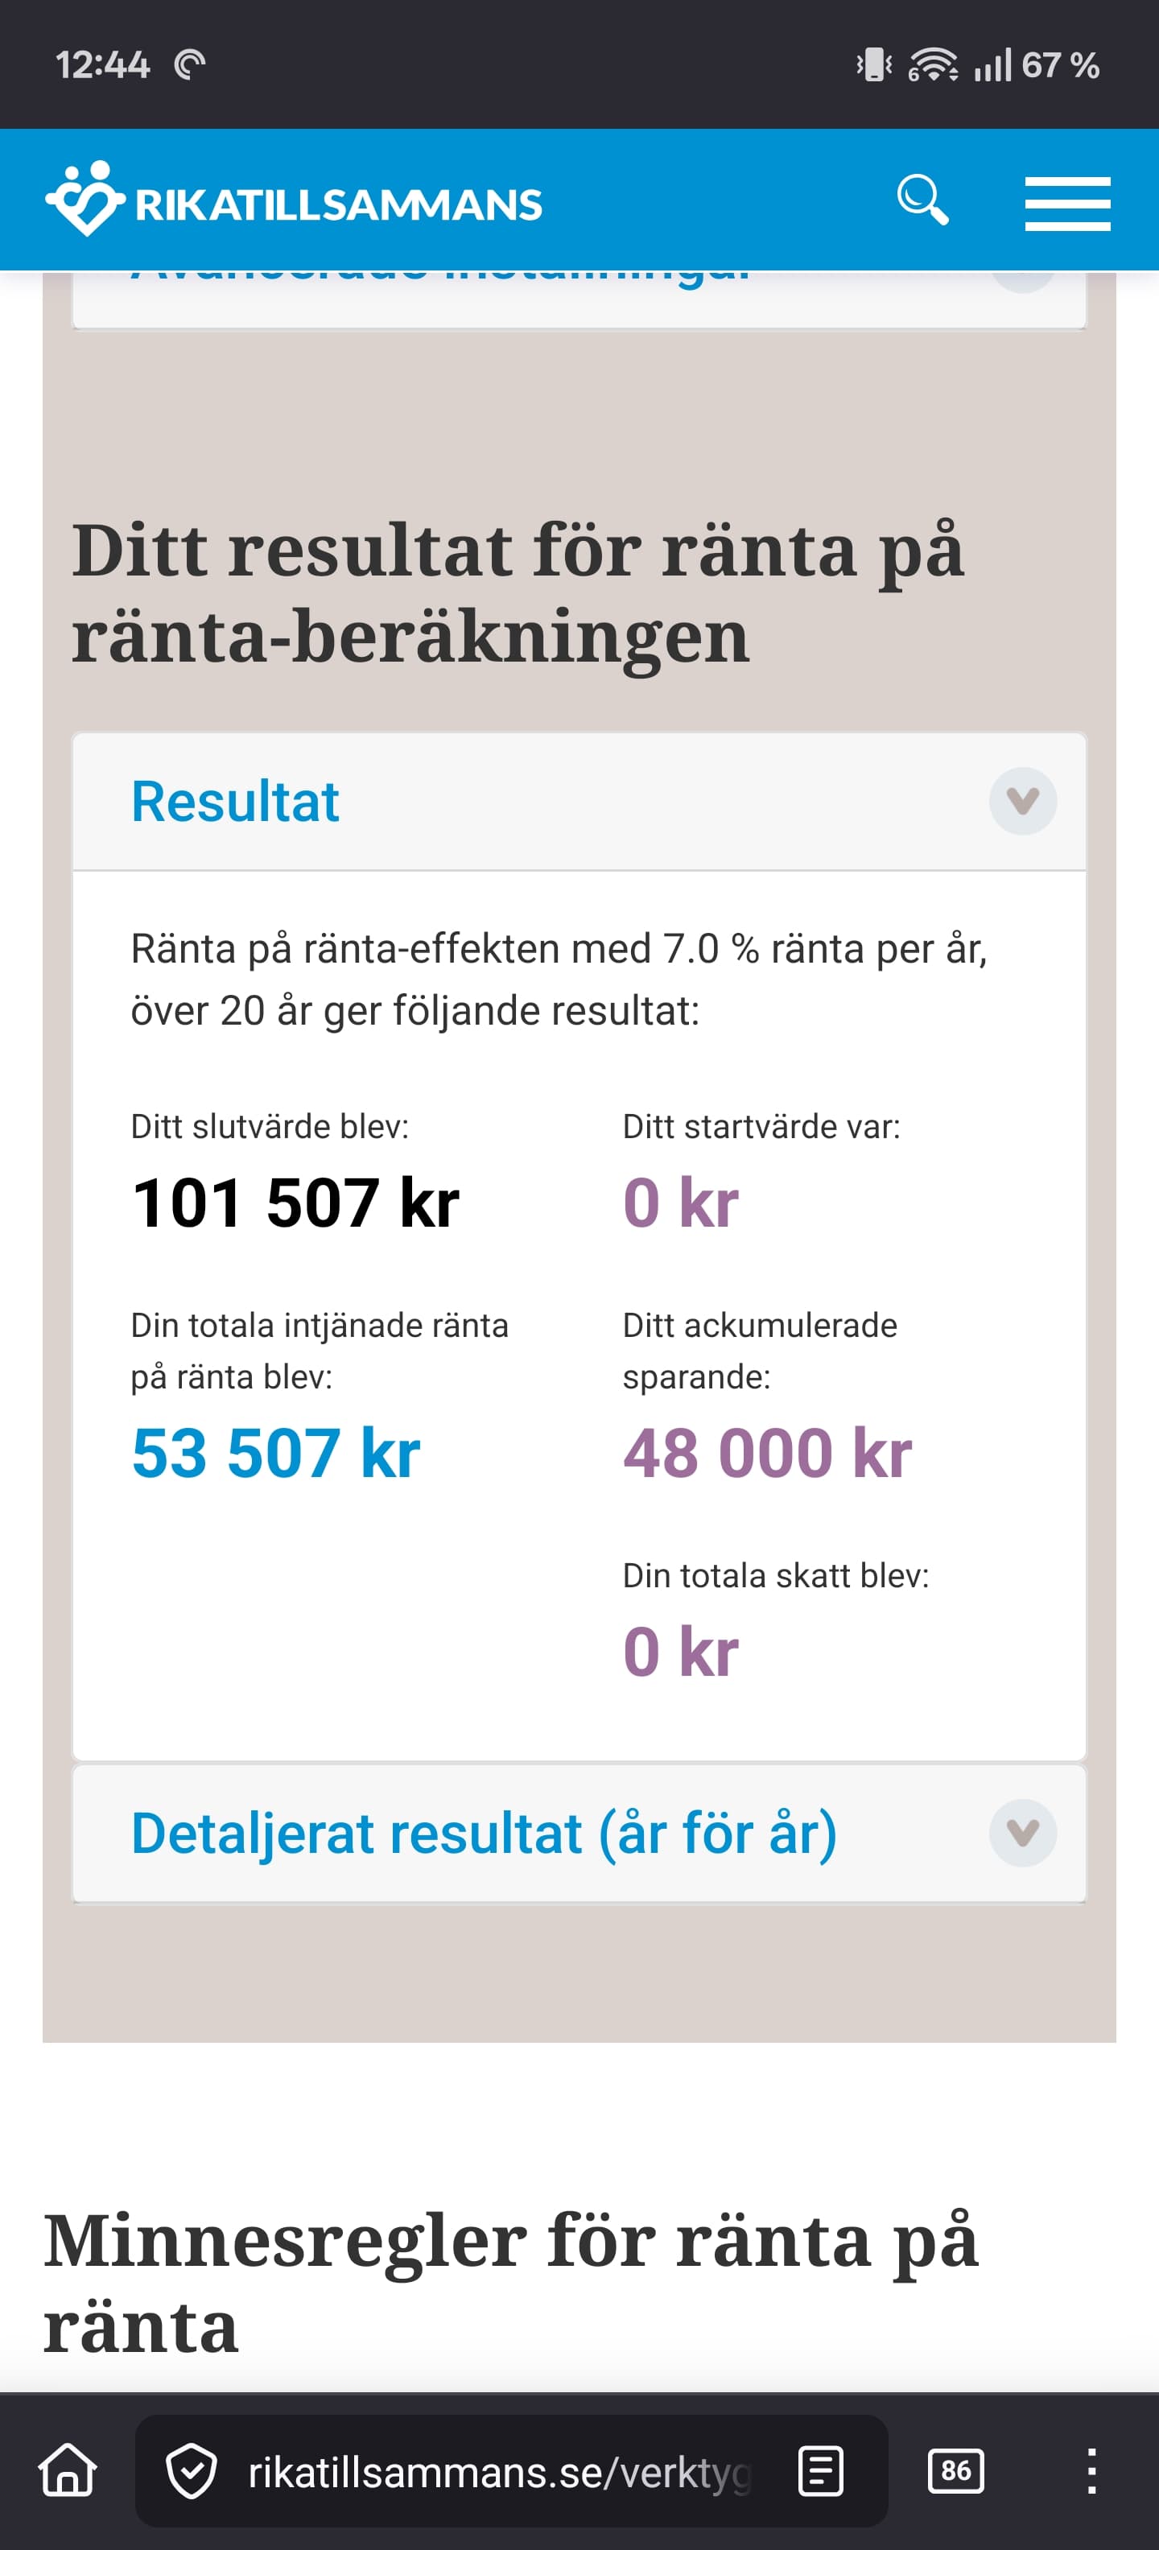This screenshot has height=2550, width=1159.
Task: Tap the 48 000 kr sparande amount
Action: pyautogui.click(x=767, y=1453)
